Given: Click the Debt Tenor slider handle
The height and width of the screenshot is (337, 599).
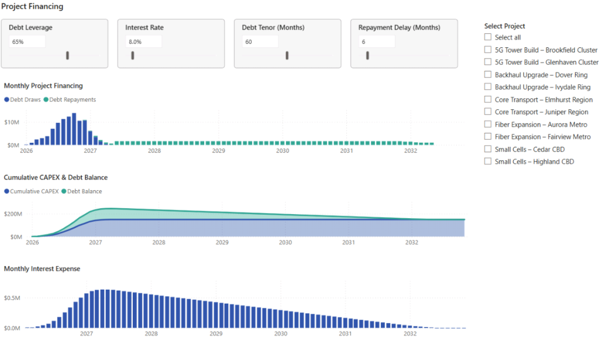Looking at the screenshot, I should [x=287, y=55].
